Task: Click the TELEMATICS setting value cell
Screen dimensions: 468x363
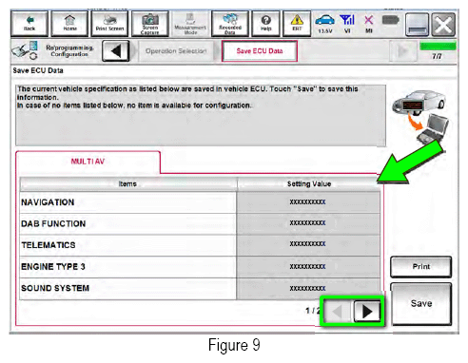Action: (308, 244)
